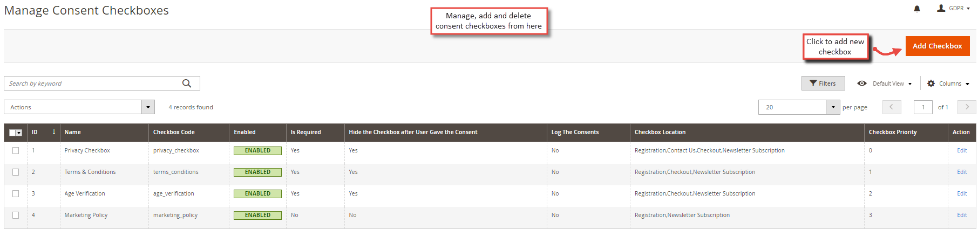978x230 pixels.
Task: Sort by the Checkbox Location column header
Action: point(660,132)
